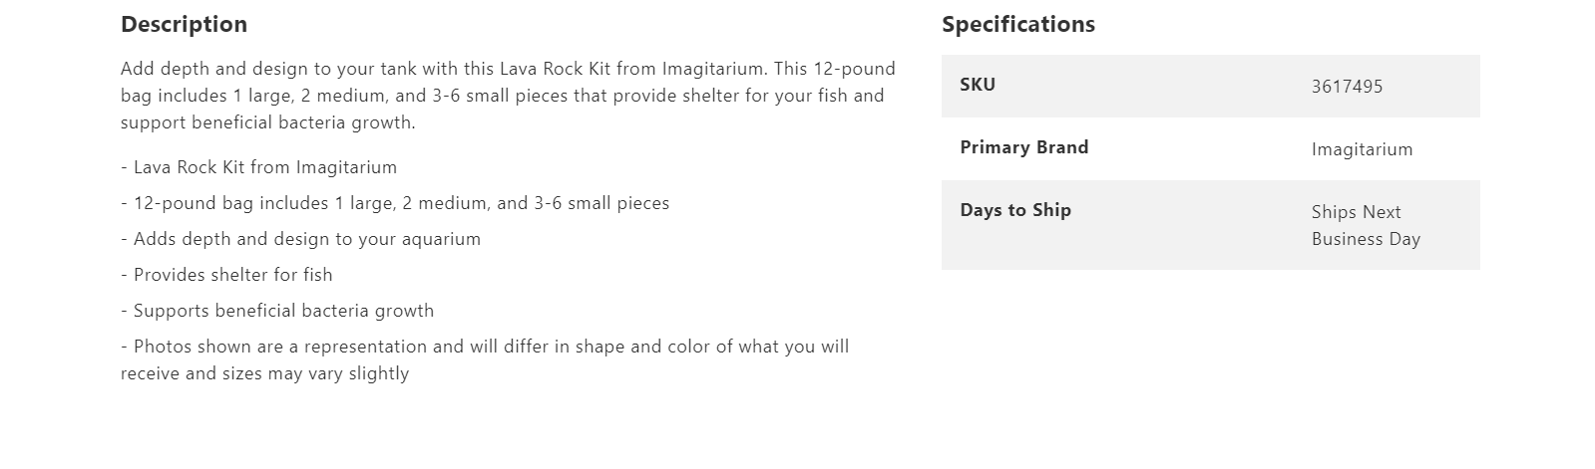The height and width of the screenshot is (469, 1595).
Task: Click the Imagitarium brand value in Specifications
Action: coord(1362,149)
